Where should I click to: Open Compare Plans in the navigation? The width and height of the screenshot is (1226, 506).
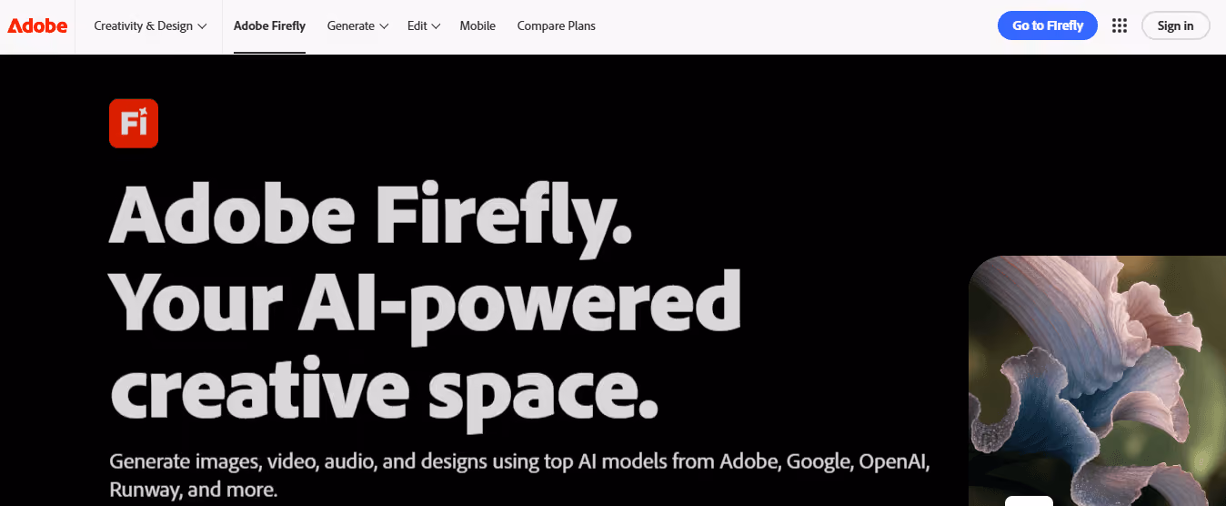[557, 25]
